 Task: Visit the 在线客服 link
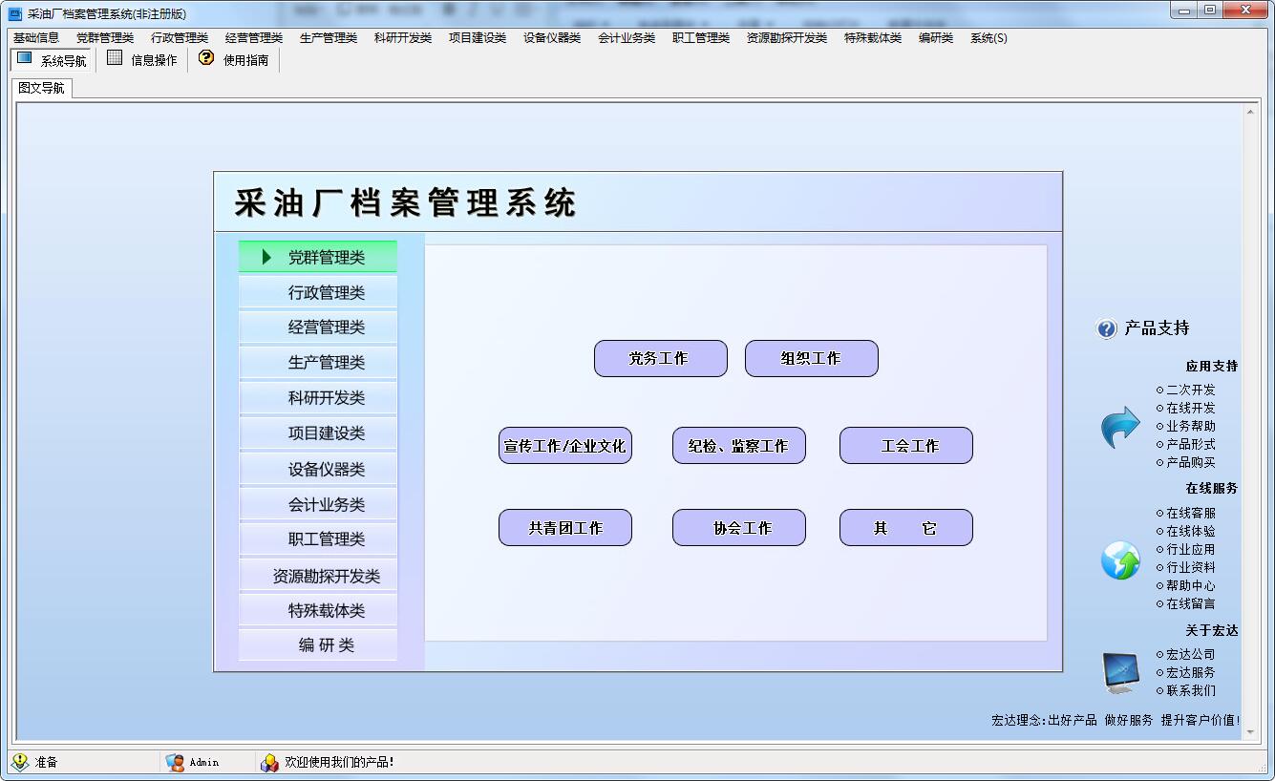pos(1190,513)
